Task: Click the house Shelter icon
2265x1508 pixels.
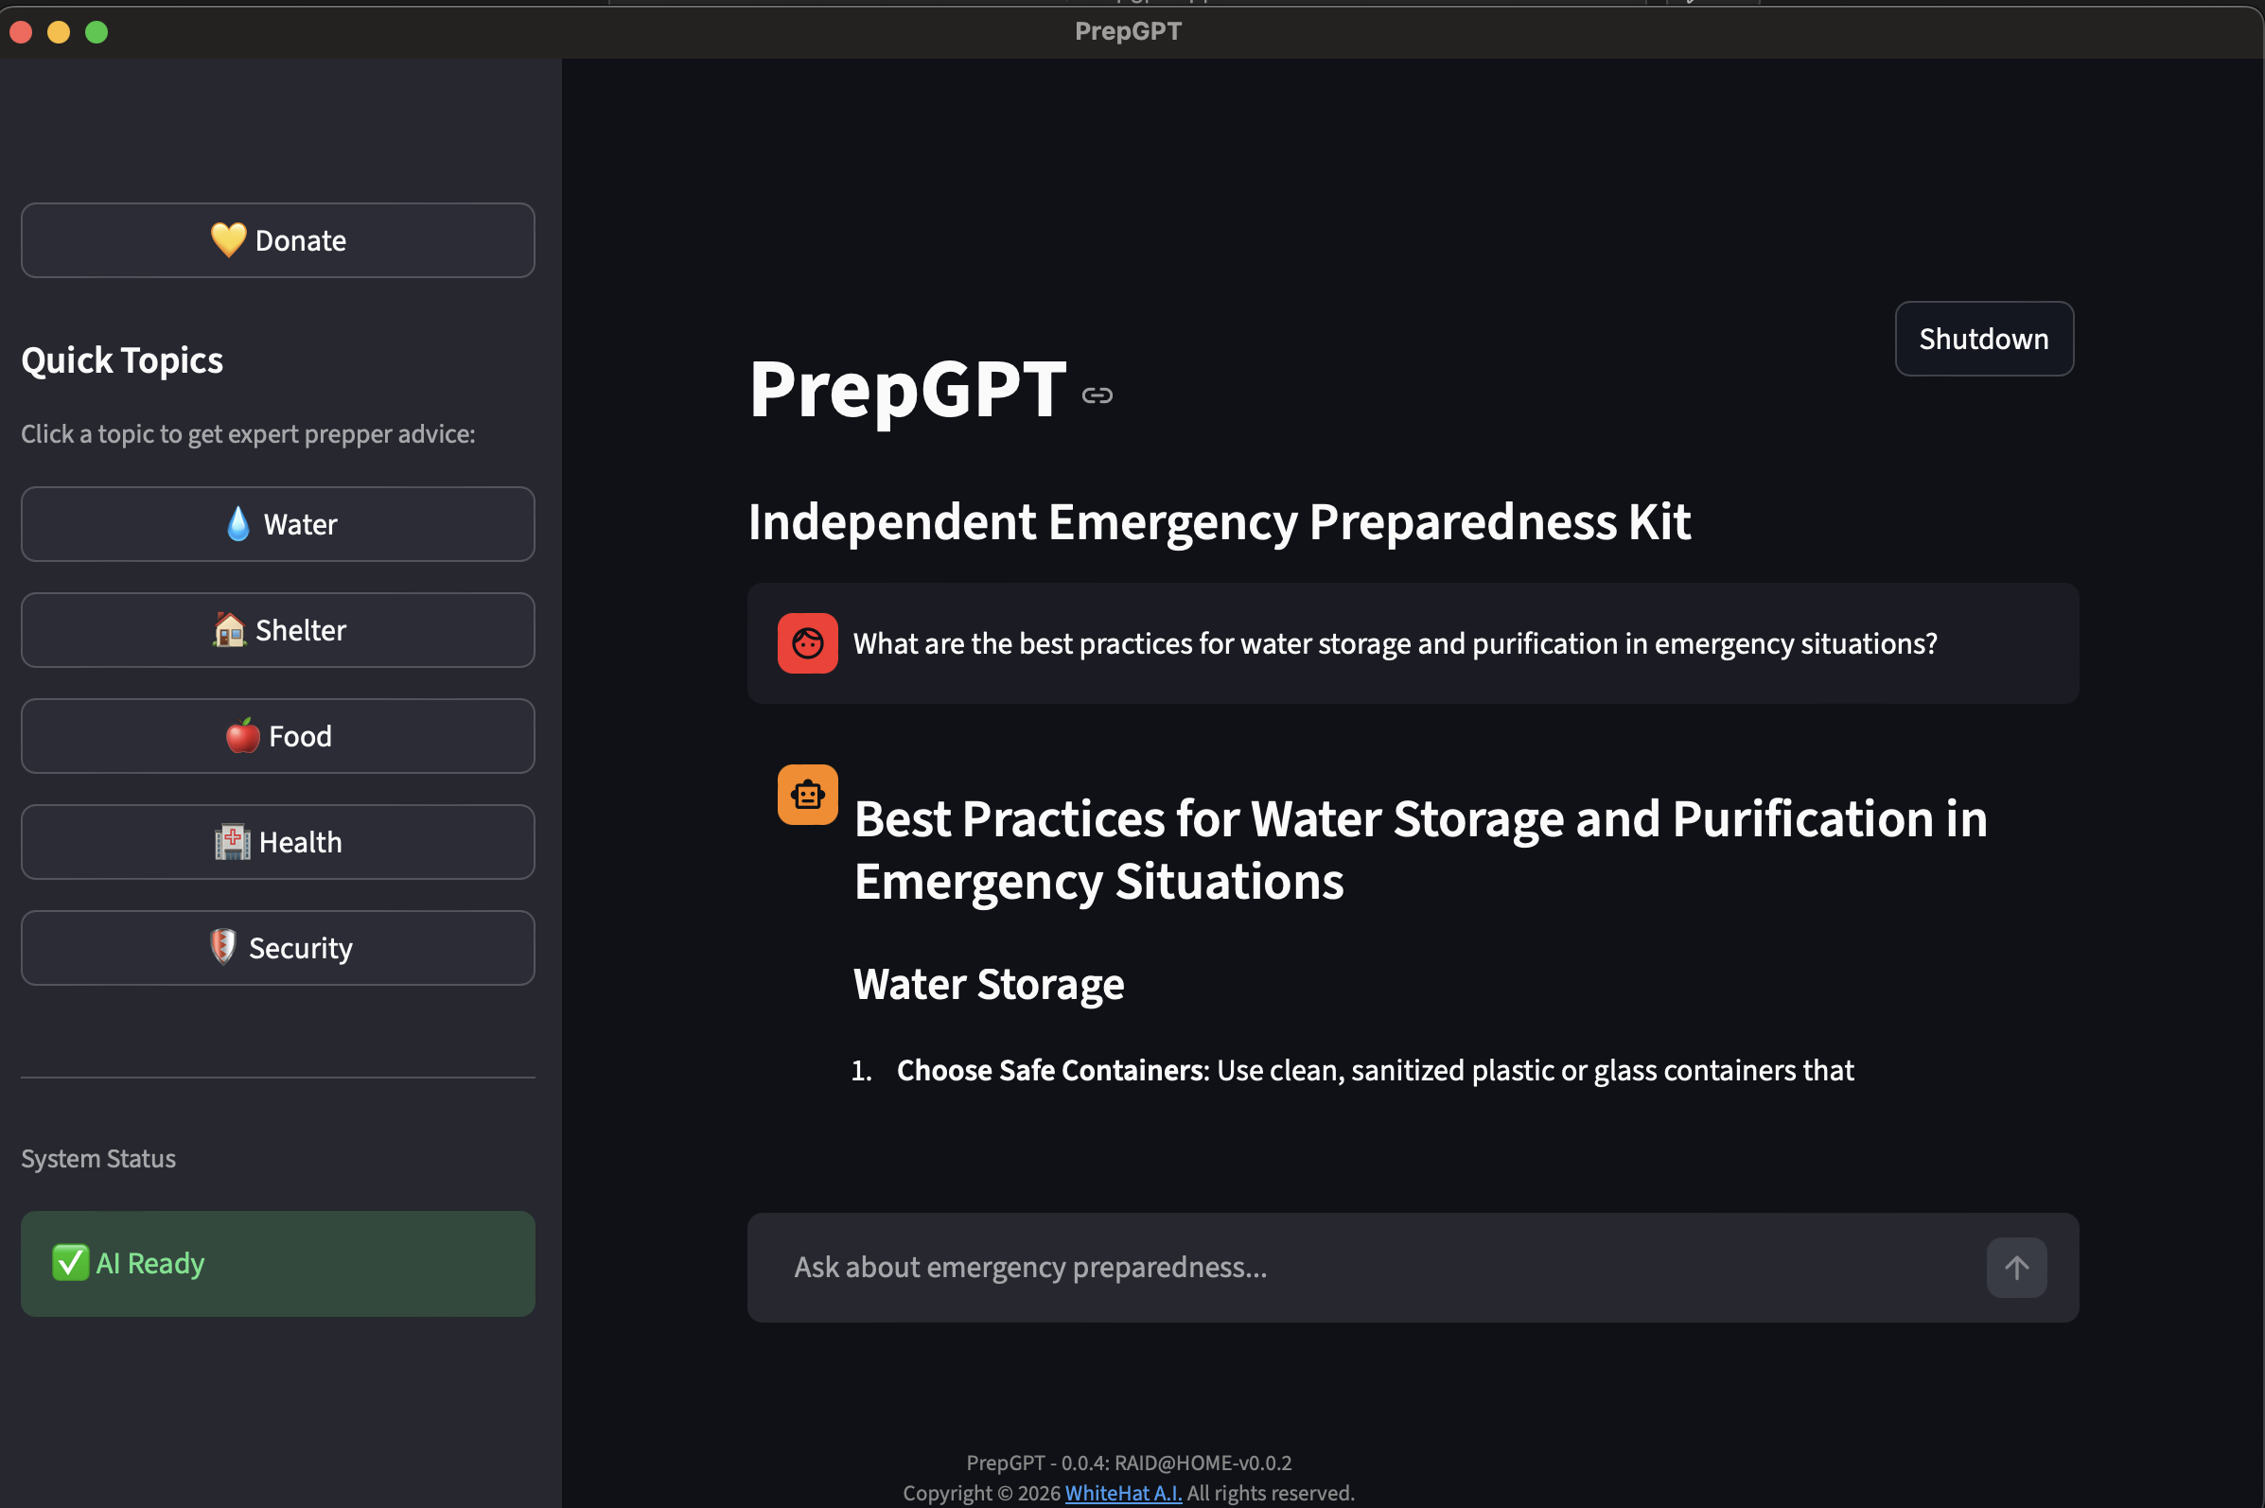Action: (x=229, y=630)
